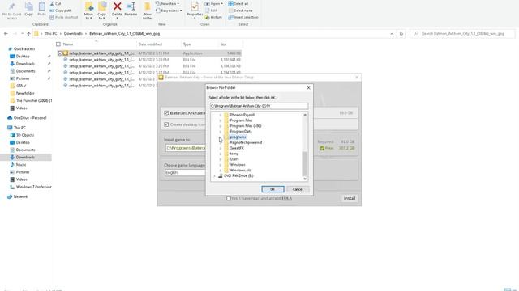Click the Explorer search box
This screenshot has width=519, height=291.
point(462,34)
